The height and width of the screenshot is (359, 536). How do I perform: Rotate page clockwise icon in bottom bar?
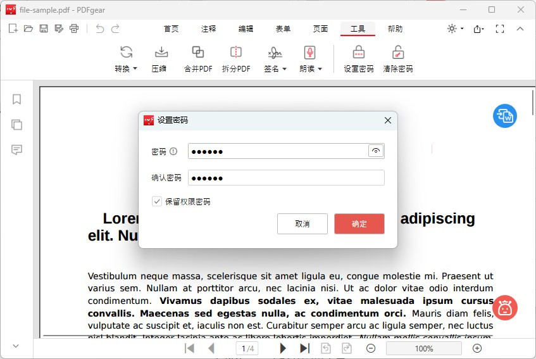click(347, 348)
